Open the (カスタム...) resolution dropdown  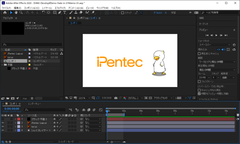[135, 98]
